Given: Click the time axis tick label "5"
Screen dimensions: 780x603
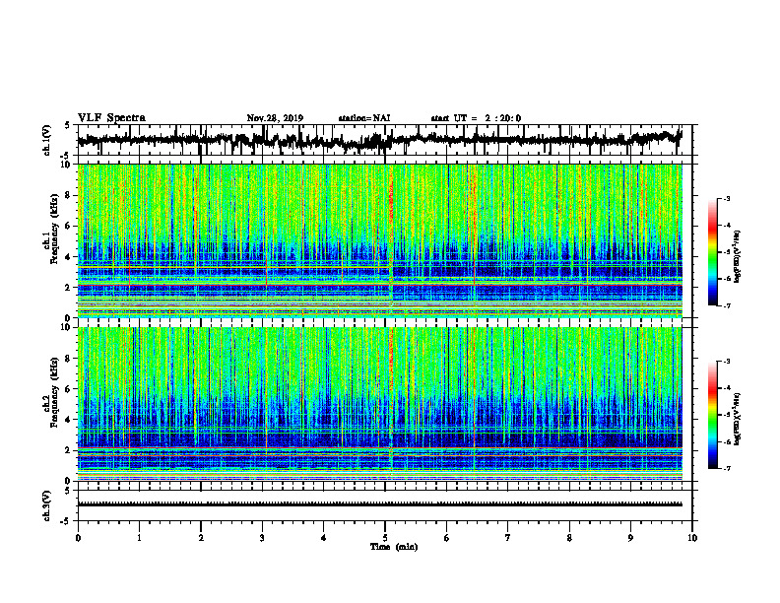Looking at the screenshot, I should point(385,538).
